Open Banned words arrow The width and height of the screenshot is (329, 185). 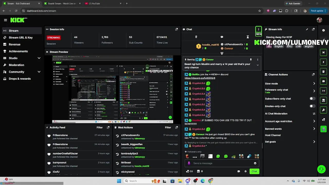tap(314, 129)
